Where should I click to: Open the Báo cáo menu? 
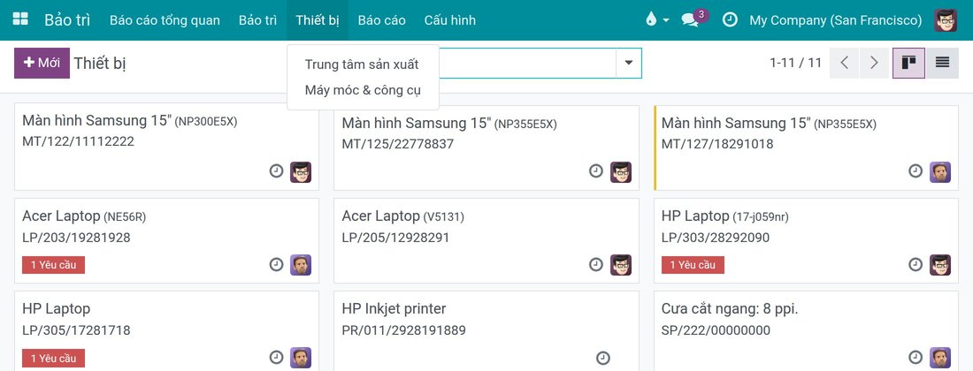(x=381, y=20)
